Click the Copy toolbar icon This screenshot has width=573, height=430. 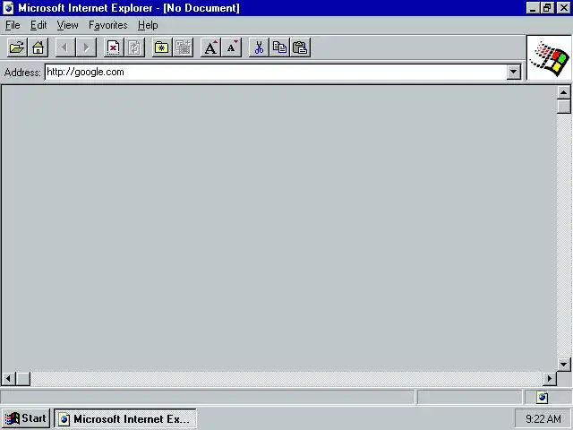click(x=279, y=47)
